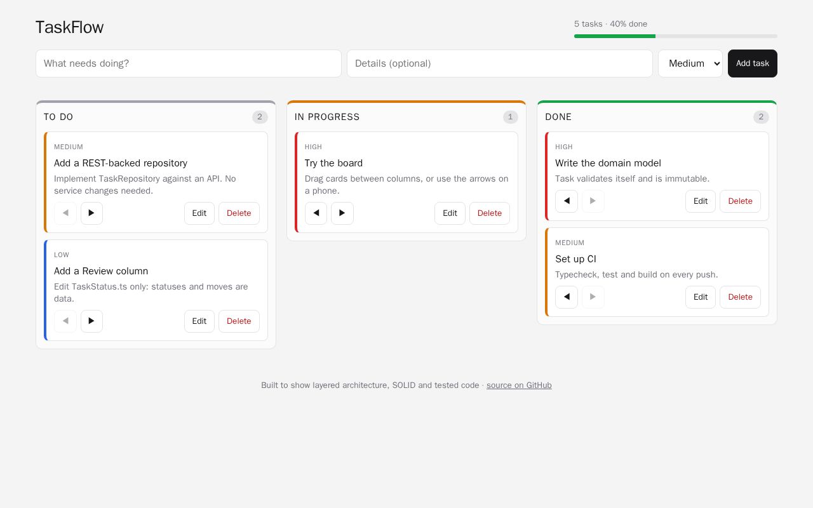Focus the 'What needs doing?' input

189,63
